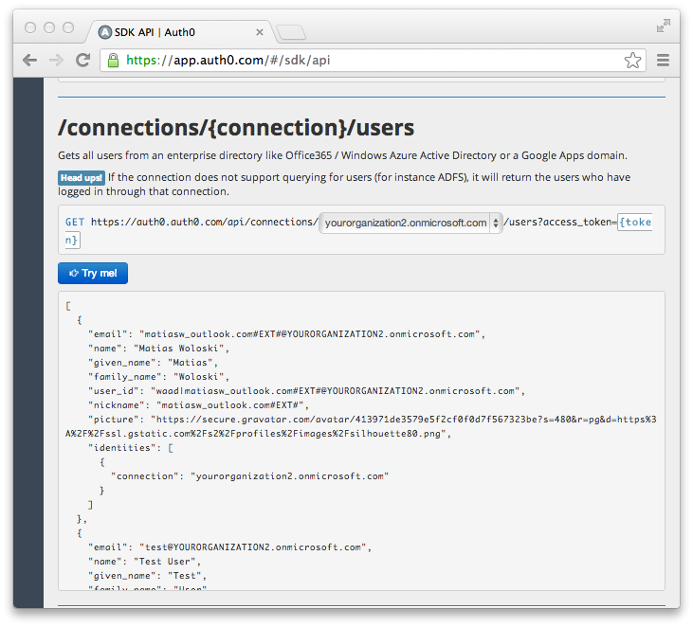Click the "given_name": "Test" line
This screenshot has height=627, width=693.
147,576
